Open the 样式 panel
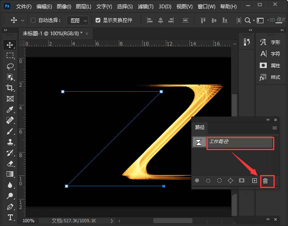 click(270, 77)
